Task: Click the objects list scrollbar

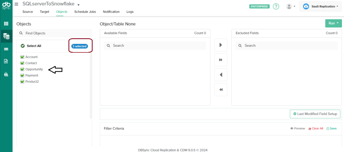Action: 91,86
